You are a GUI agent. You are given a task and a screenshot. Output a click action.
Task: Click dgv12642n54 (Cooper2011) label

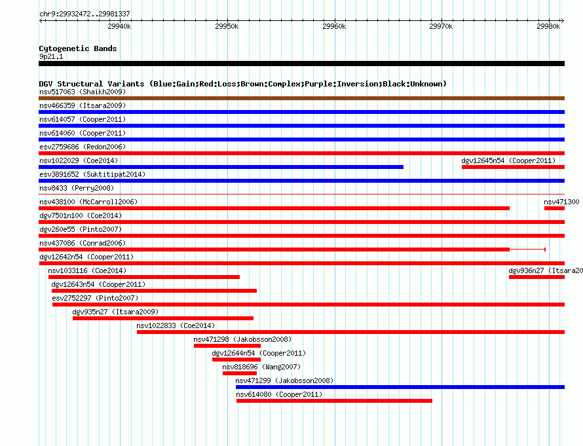[86, 257]
